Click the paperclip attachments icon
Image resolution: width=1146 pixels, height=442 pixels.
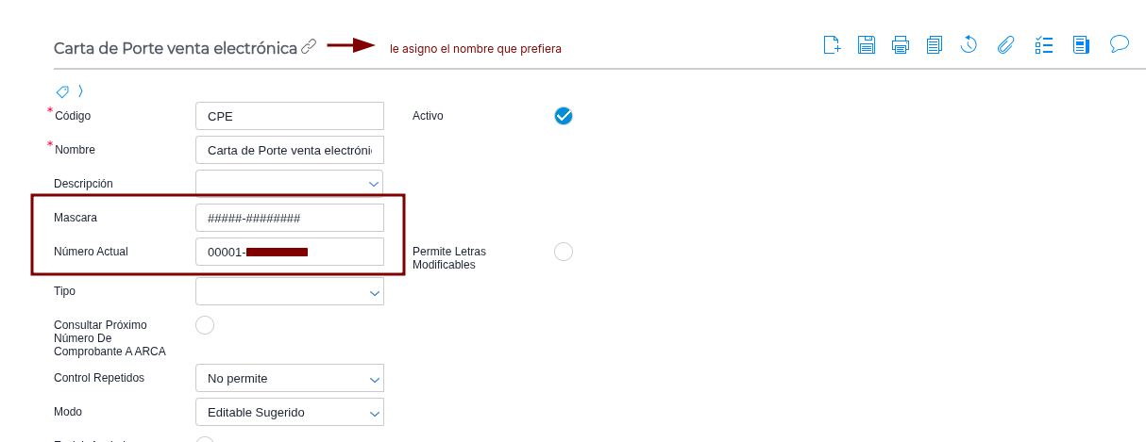pos(1006,44)
